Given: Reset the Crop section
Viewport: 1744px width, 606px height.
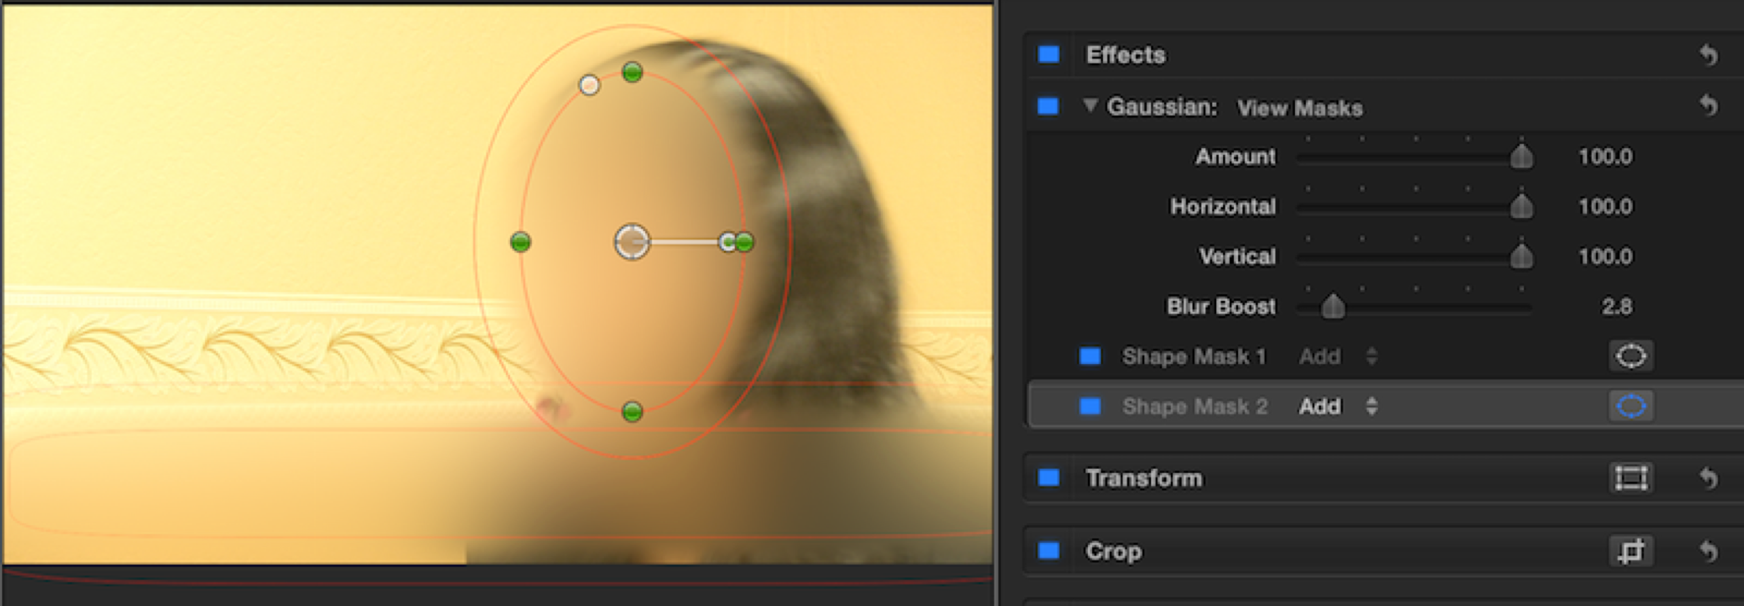Looking at the screenshot, I should pos(1709,551).
